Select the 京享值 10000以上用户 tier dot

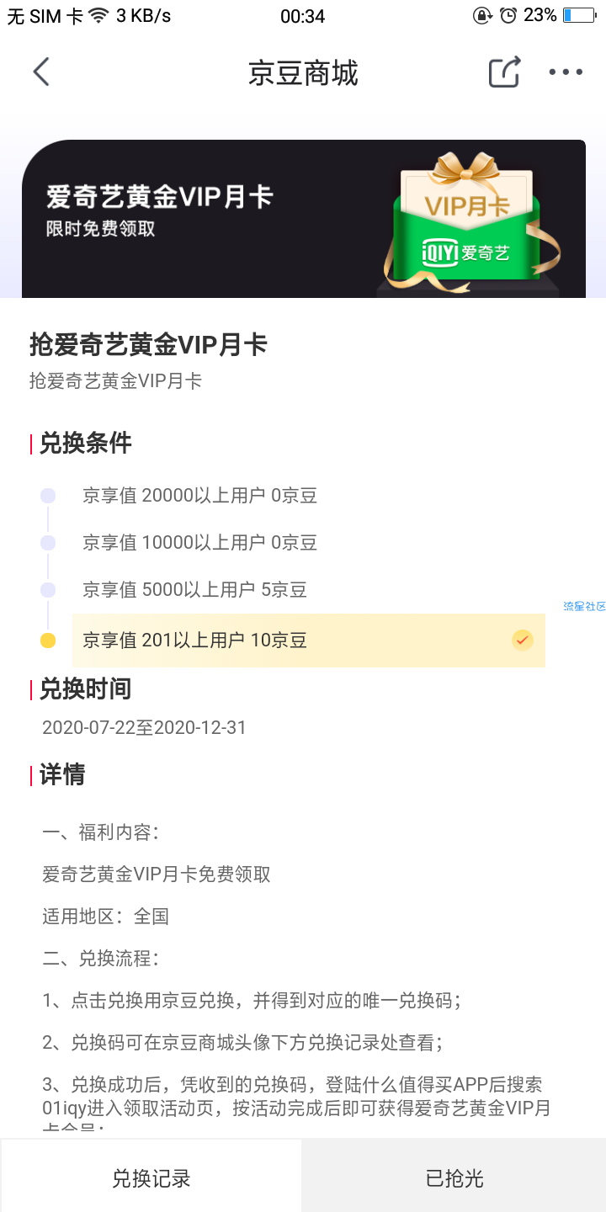[48, 543]
